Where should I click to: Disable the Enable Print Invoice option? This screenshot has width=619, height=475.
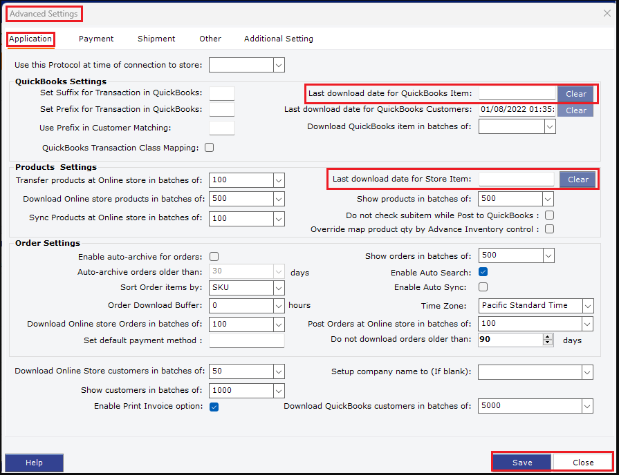(x=214, y=407)
